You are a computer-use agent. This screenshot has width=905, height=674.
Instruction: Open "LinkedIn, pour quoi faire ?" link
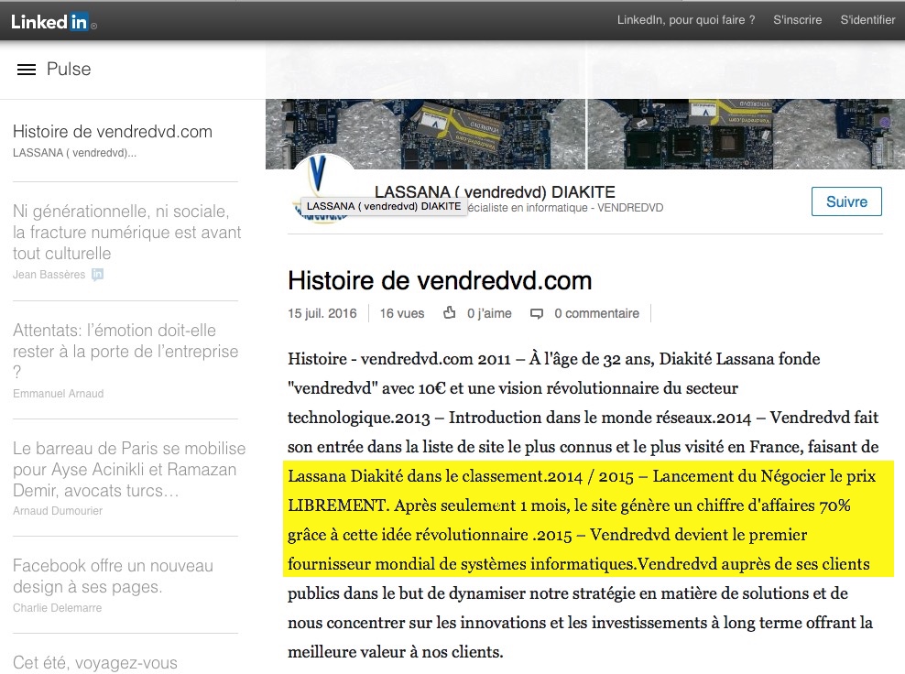685,19
